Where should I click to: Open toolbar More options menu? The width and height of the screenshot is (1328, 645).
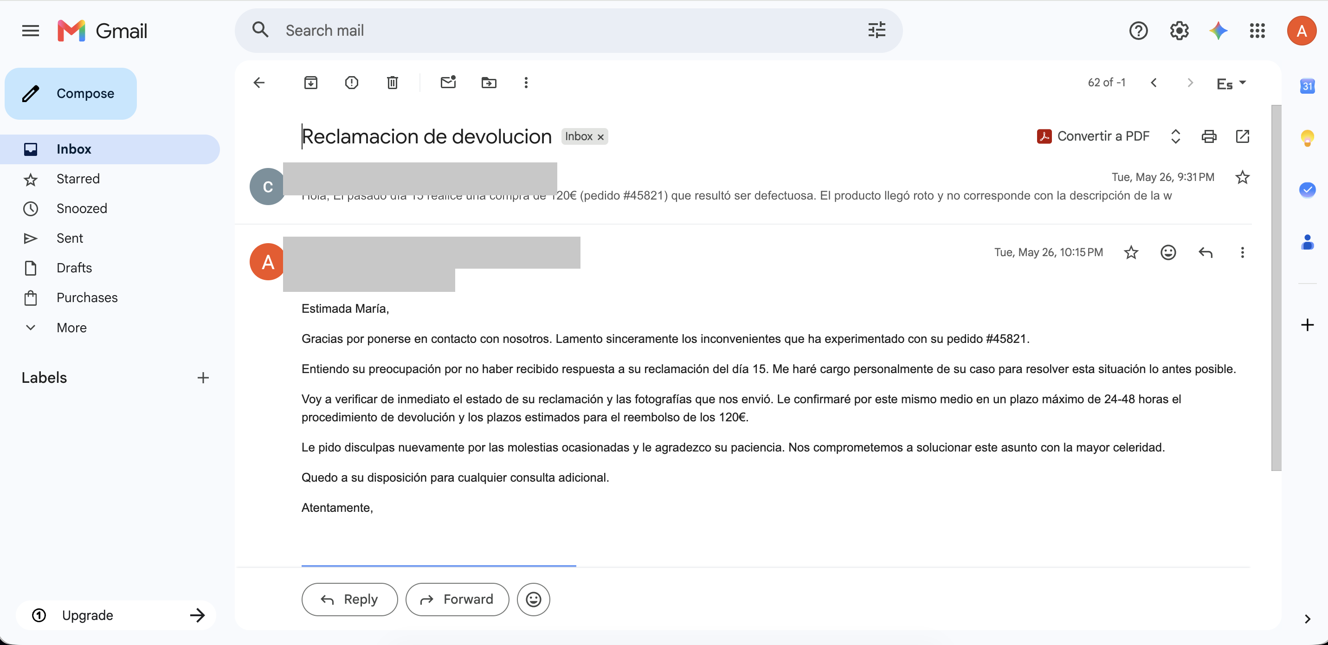pos(526,83)
